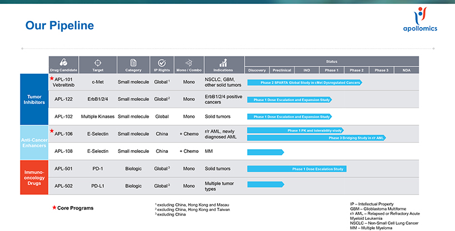
Task: Select the Anti-Cancer Enhancers category block
Action: (x=34, y=141)
